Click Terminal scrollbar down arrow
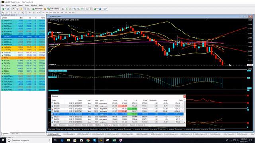 coord(185,122)
